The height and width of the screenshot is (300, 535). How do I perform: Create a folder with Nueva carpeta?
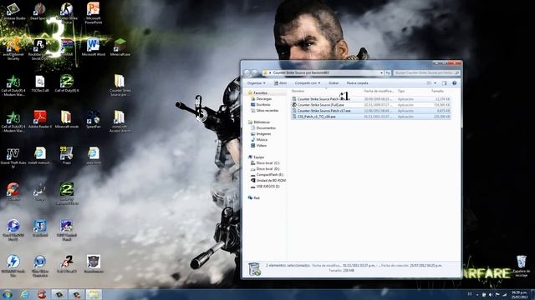coord(357,83)
